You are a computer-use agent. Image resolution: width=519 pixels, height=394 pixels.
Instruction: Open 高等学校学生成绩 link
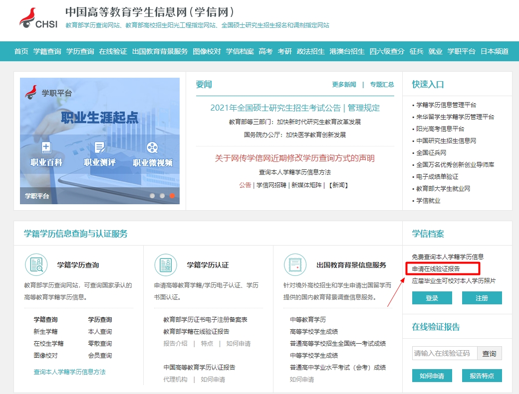tap(314, 332)
